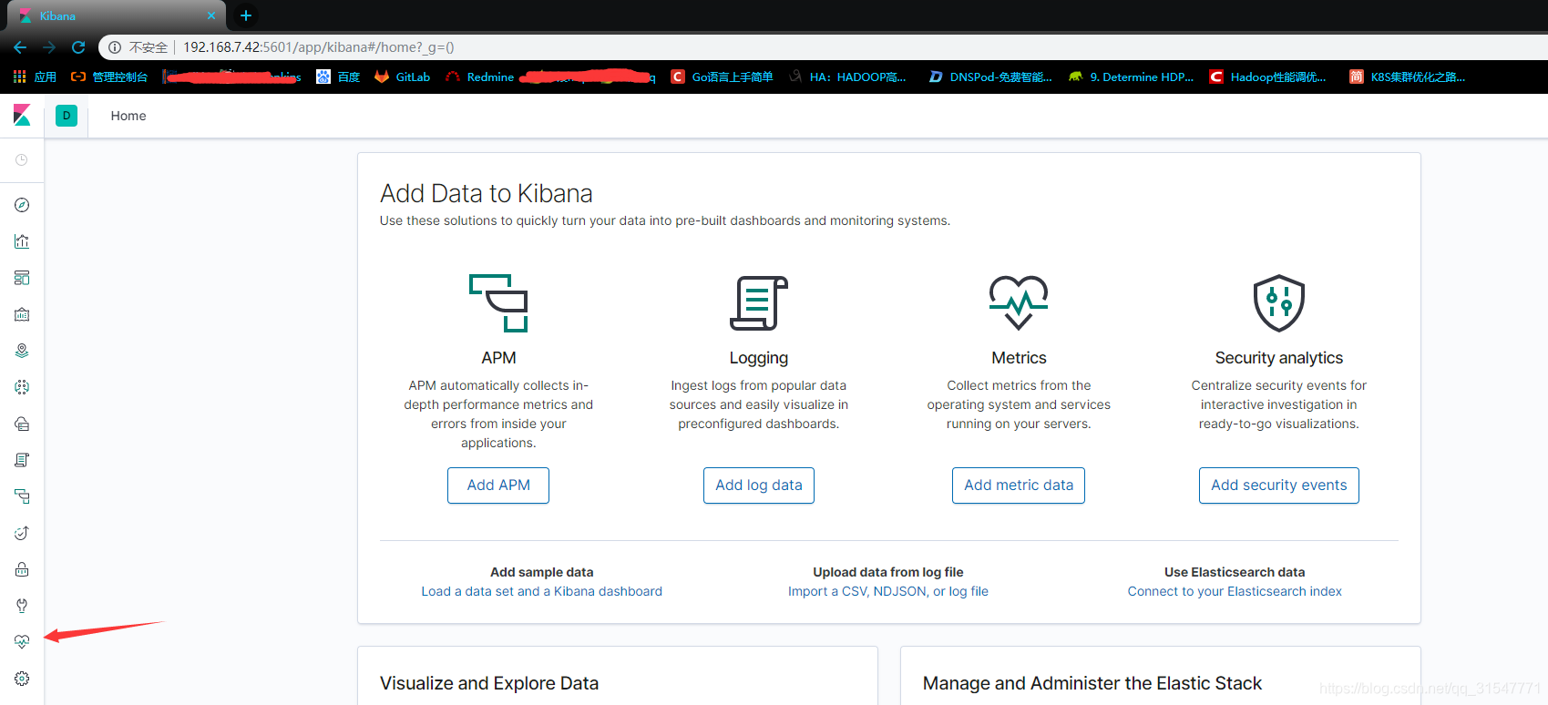Image resolution: width=1548 pixels, height=705 pixels.
Task: Open Uptime icon in sidebar
Action: [22, 533]
